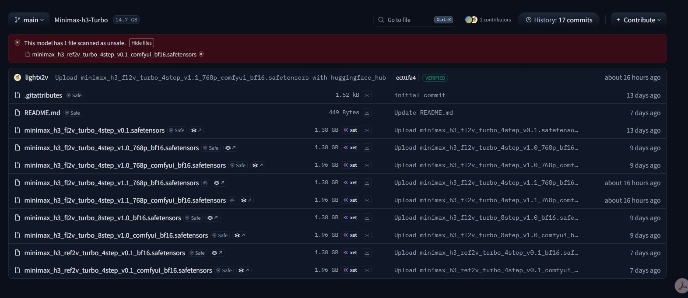This screenshot has width=688, height=298.
Task: Download the .gitattributes file
Action: (x=367, y=95)
